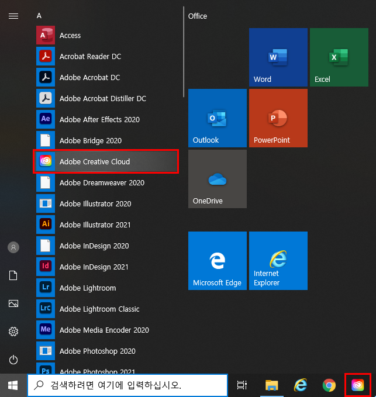Open Task View on taskbar
The width and height of the screenshot is (376, 397).
[x=242, y=385]
